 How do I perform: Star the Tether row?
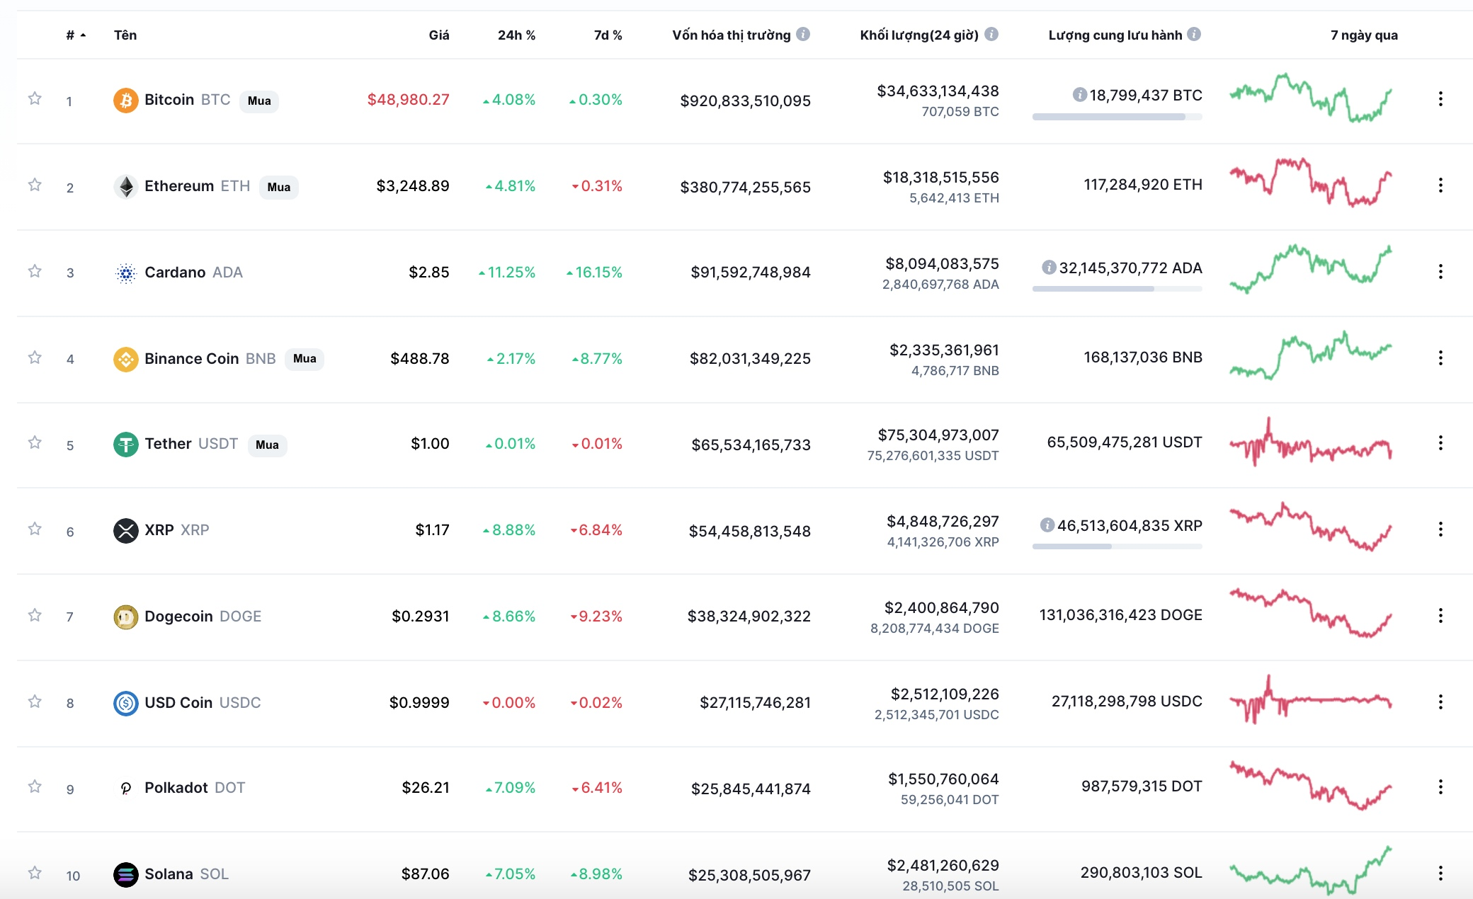tap(35, 442)
